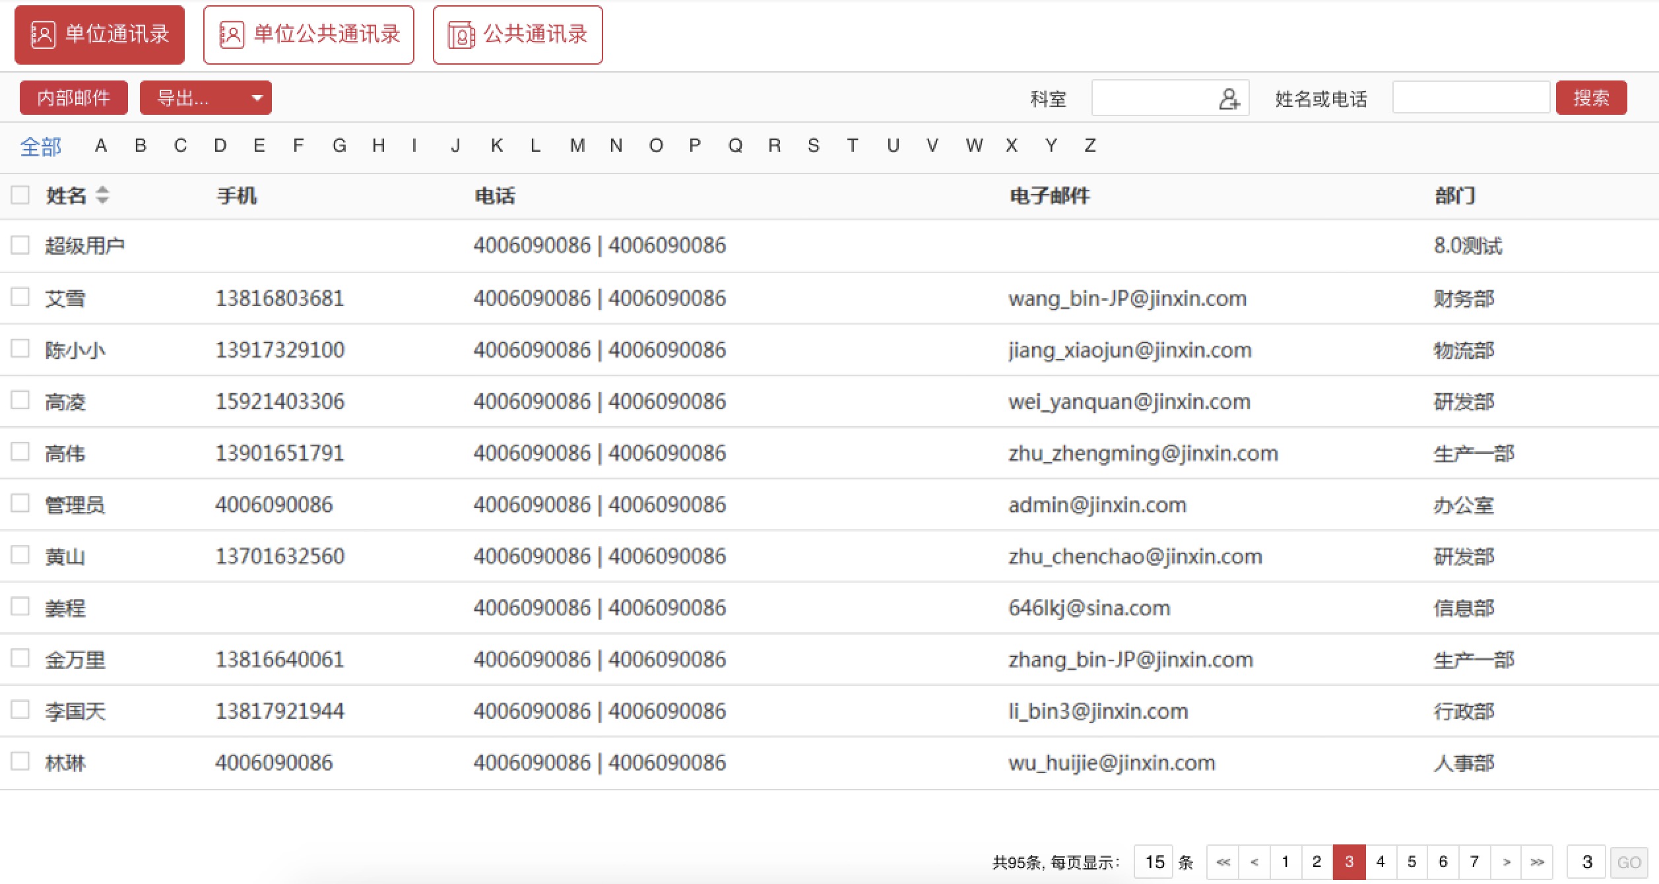Go to the next page arrow
Viewport: 1659px width, 884px height.
1507,862
